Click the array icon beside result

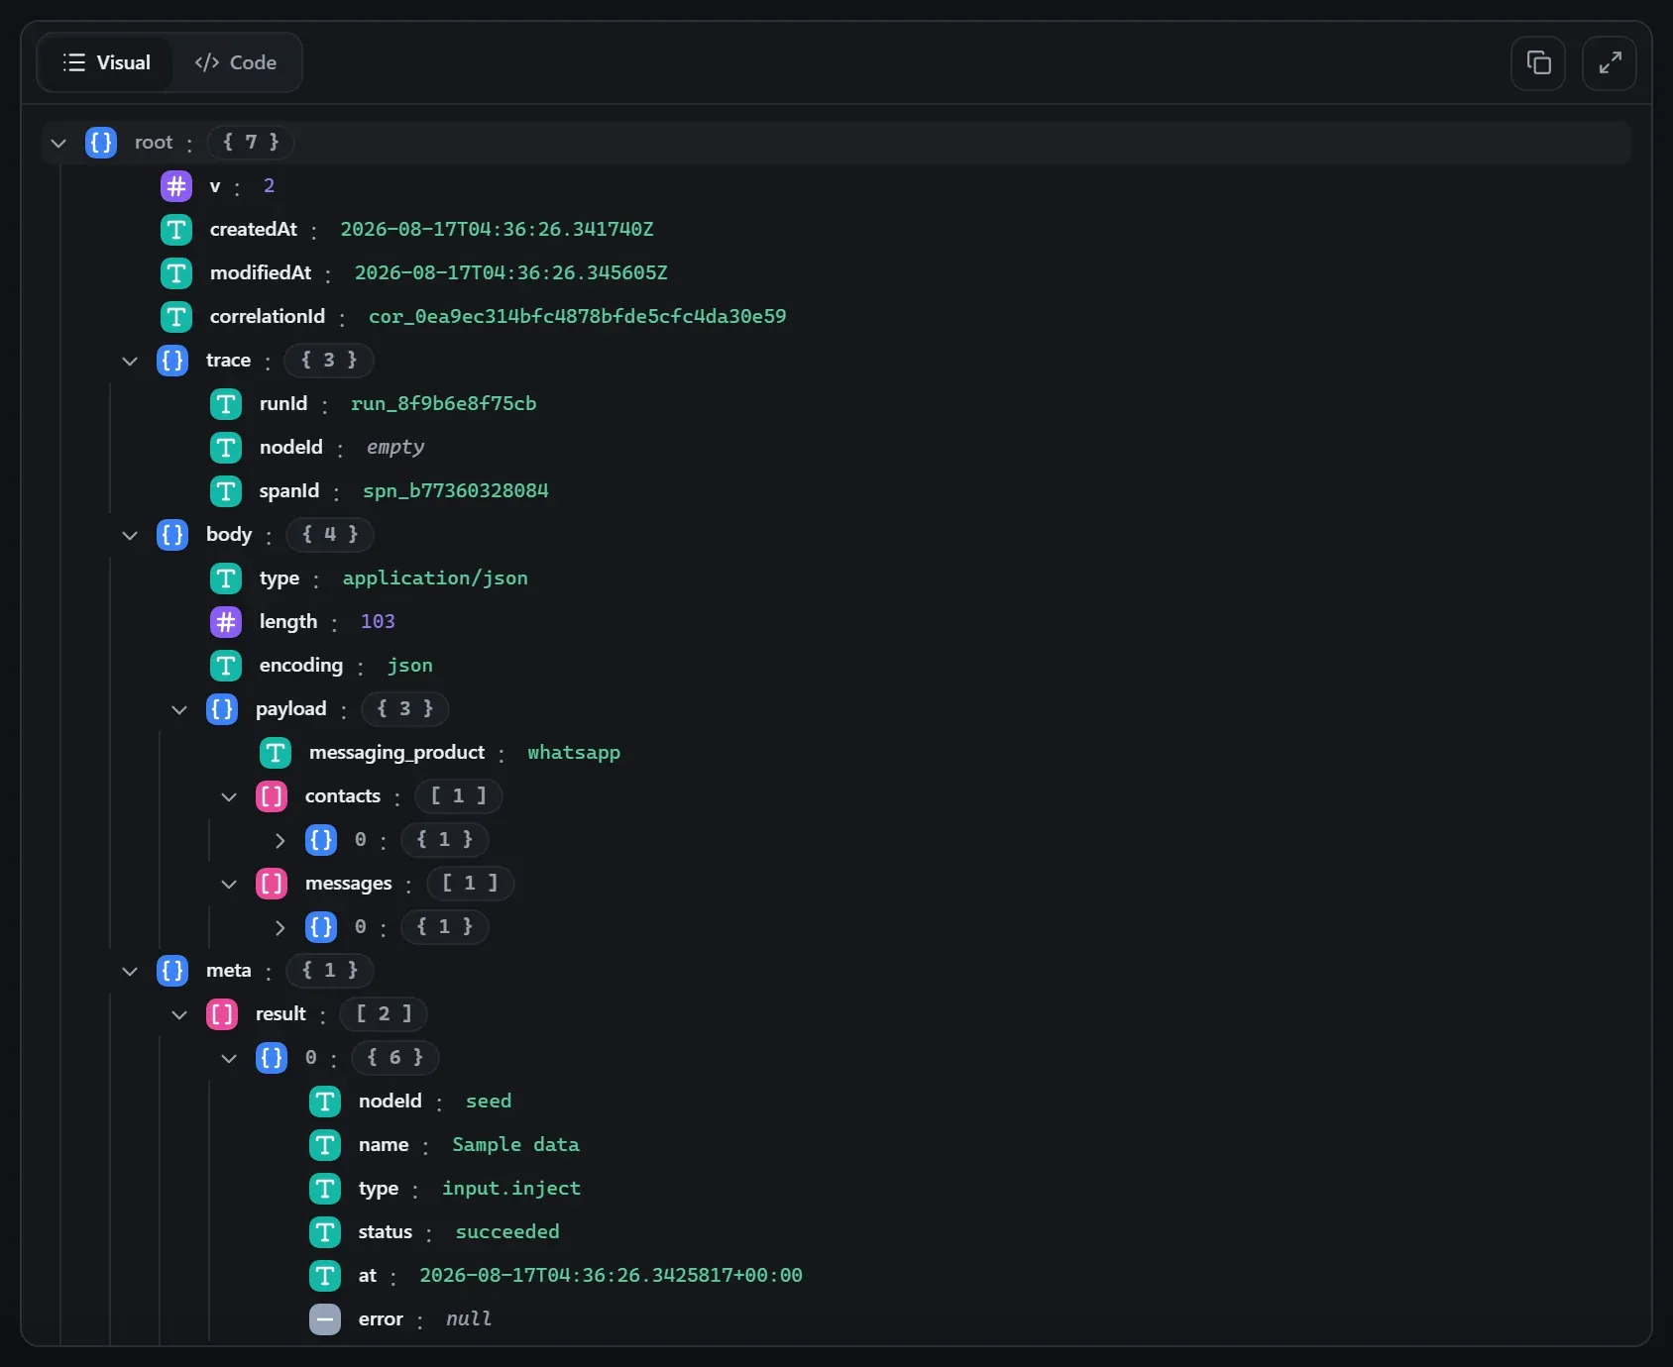point(222,1014)
